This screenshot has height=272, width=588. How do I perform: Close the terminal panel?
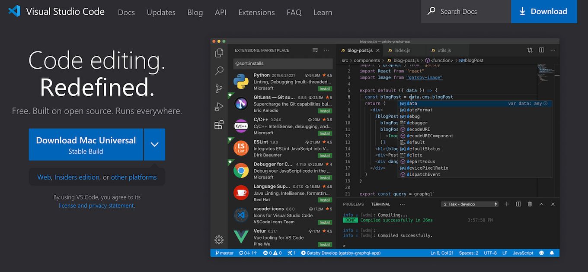(x=552, y=204)
